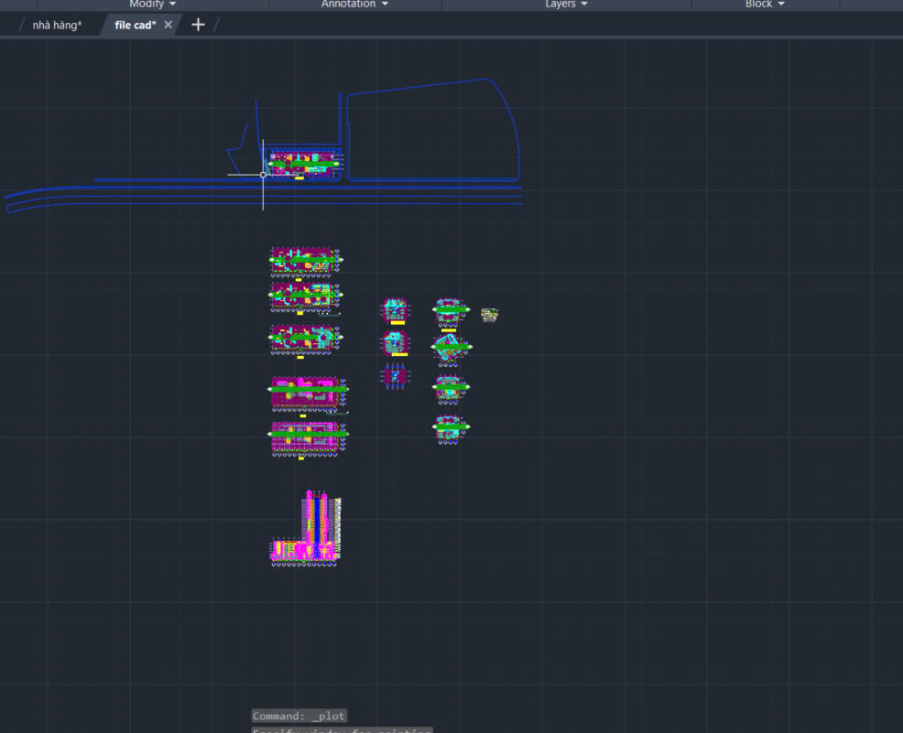
Task: Expand the Modify panel dropdown
Action: (x=153, y=4)
